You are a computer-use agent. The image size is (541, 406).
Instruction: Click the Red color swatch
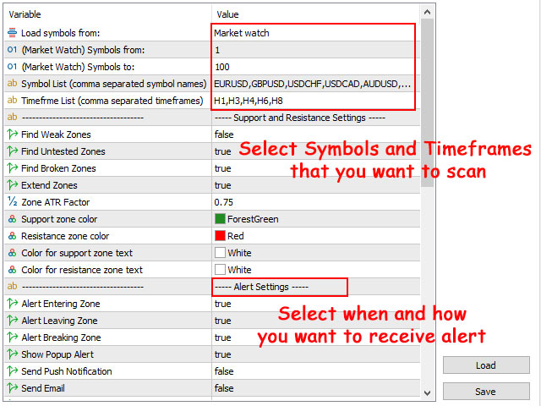pos(220,236)
